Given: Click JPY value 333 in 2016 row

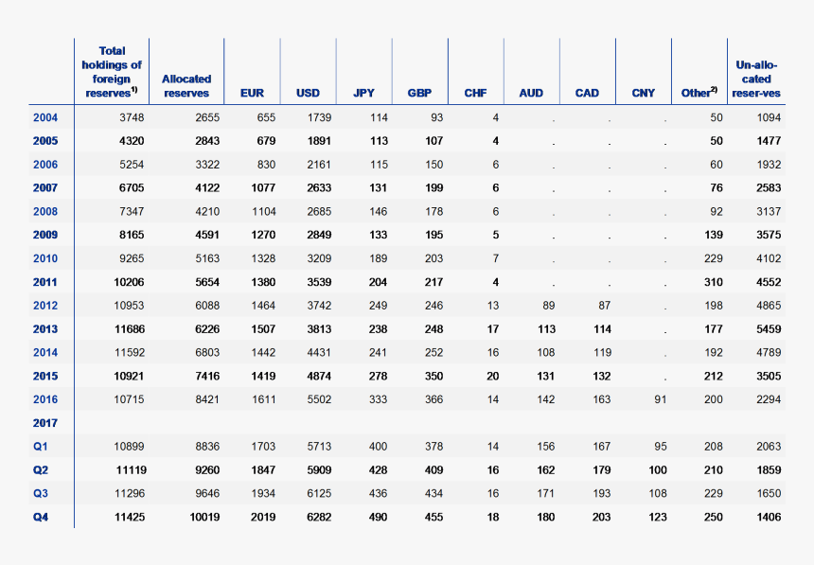Looking at the screenshot, I should point(379,399).
